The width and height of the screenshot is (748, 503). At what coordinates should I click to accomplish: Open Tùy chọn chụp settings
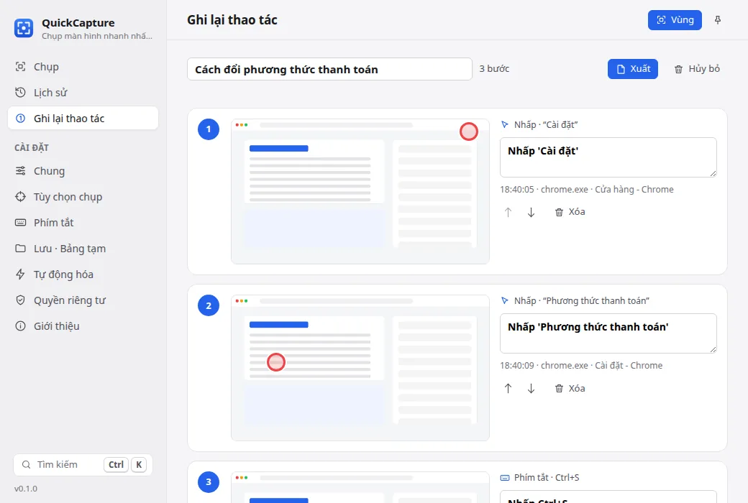[x=83, y=196]
